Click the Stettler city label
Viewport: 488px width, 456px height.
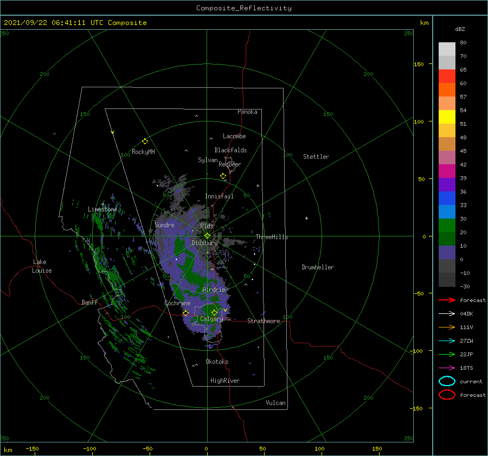(x=316, y=157)
